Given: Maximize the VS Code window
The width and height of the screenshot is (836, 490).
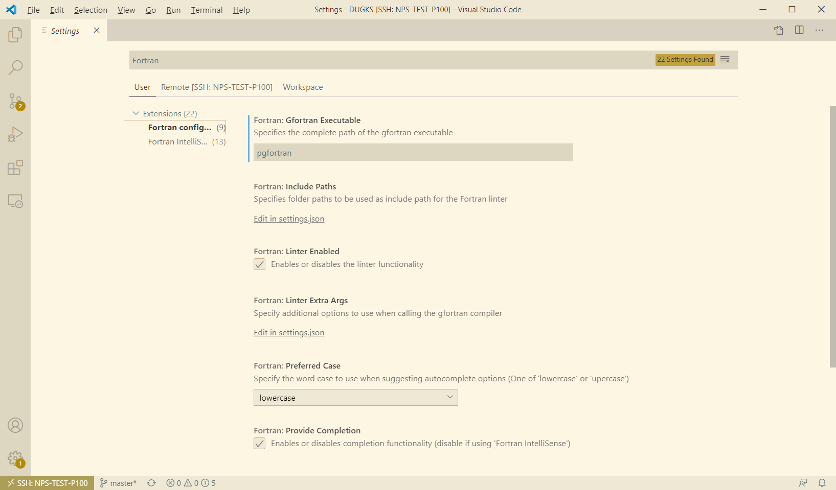Looking at the screenshot, I should [792, 9].
